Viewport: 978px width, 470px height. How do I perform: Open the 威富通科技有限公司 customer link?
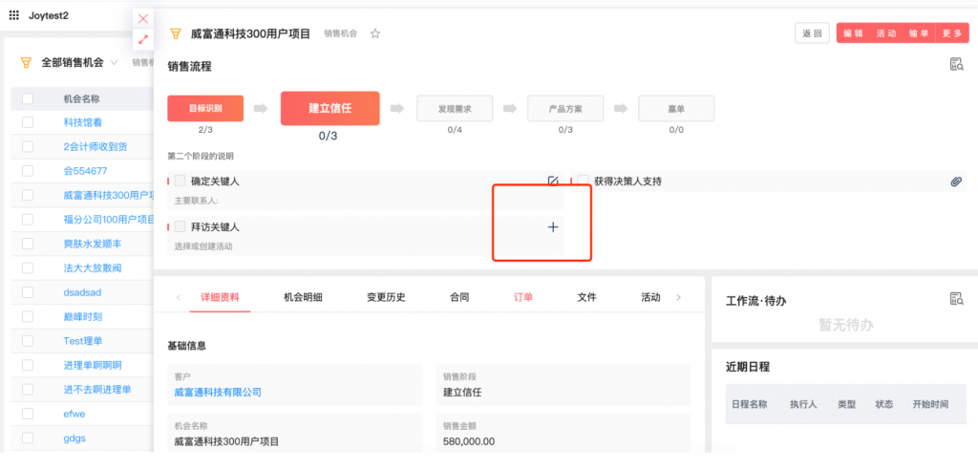pyautogui.click(x=218, y=392)
